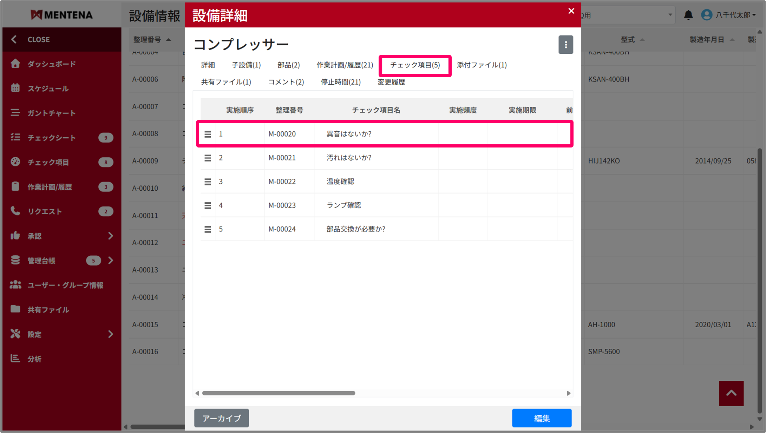The image size is (766, 433).
Task: Click drag handle icon of row M-00021
Action: click(x=208, y=158)
